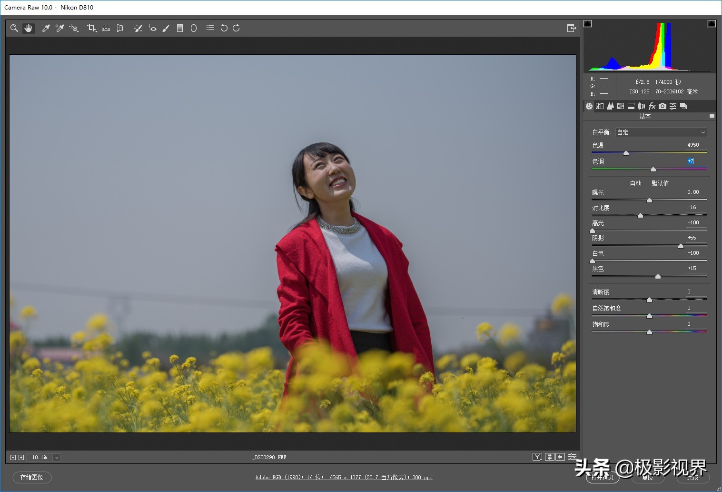
Task: Click the photo preview of the woman
Action: coord(293,243)
